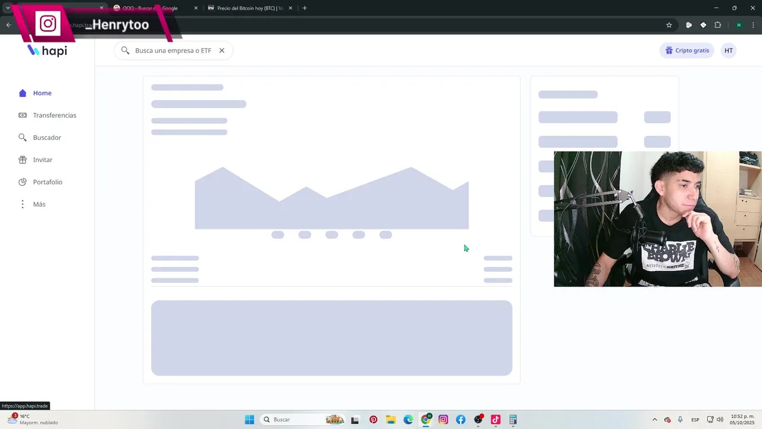Click the first extension icon beside bookmark star
This screenshot has height=429, width=762.
[689, 25]
